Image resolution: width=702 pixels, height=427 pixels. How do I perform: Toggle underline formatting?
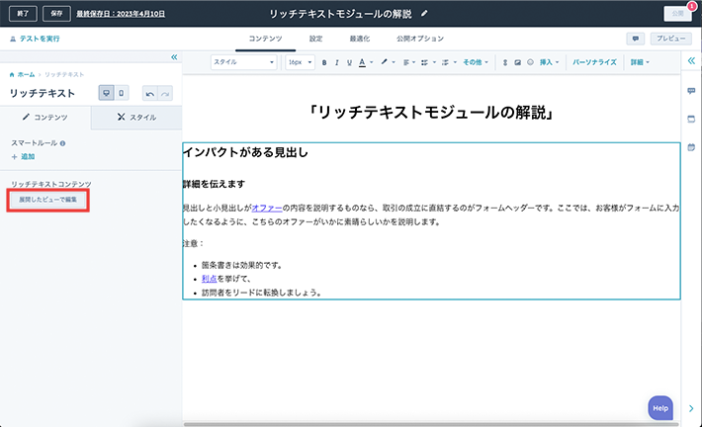349,62
